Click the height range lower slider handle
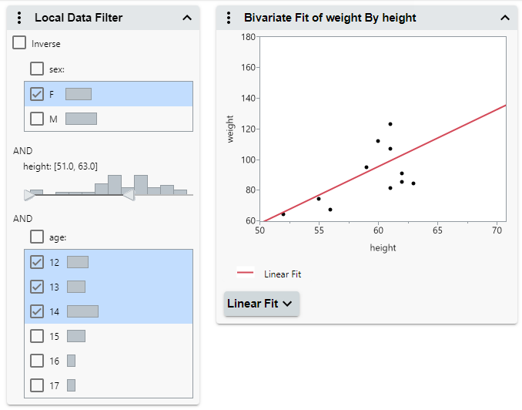Image resolution: width=522 pixels, height=410 pixels. (29, 196)
